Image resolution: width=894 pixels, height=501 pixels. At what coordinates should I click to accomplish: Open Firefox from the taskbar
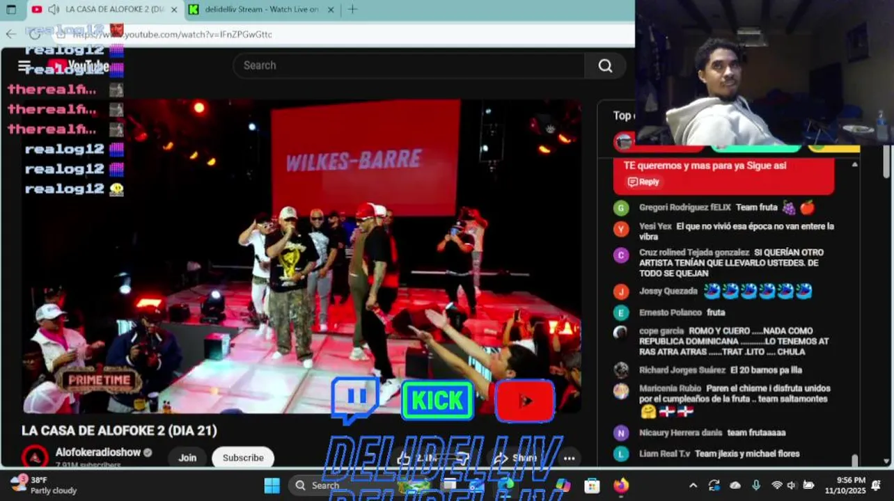620,485
